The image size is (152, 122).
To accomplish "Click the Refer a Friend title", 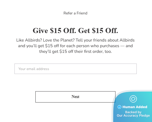I will tap(75, 13).
